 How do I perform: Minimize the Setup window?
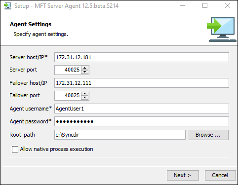pos(183,6)
